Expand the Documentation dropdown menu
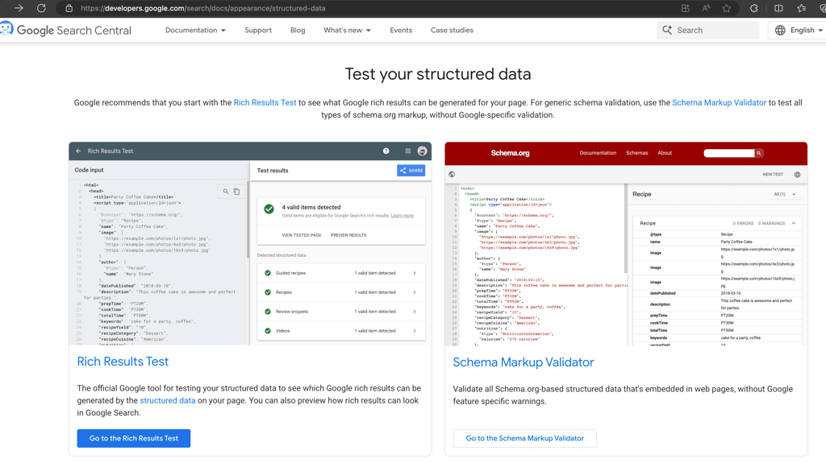Image resolution: width=826 pixels, height=463 pixels. (195, 31)
